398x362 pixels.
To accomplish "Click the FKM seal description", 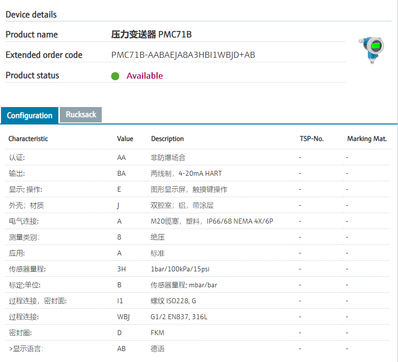I will pos(157,333).
